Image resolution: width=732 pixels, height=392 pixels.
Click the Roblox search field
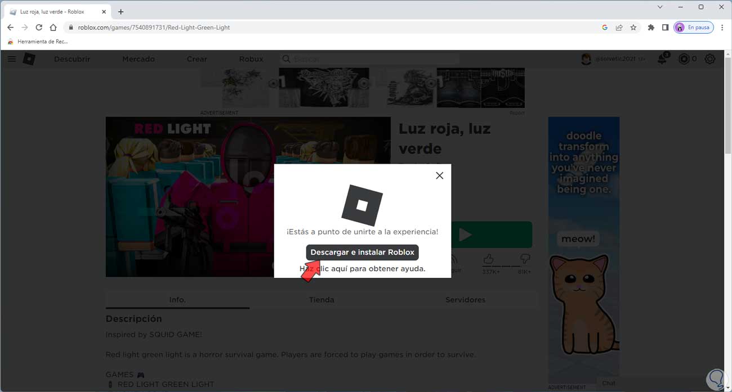pyautogui.click(x=369, y=59)
